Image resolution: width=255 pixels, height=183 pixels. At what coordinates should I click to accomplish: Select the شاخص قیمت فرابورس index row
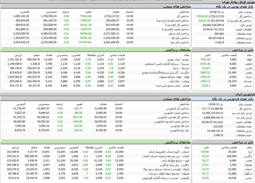coord(95,113)
